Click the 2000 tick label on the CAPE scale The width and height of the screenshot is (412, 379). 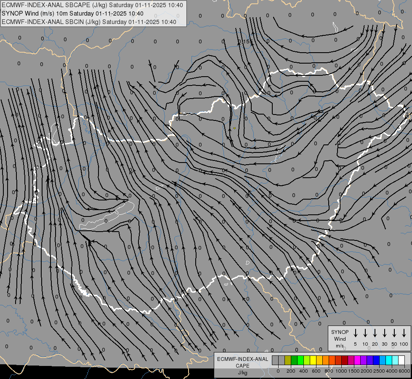(367, 371)
